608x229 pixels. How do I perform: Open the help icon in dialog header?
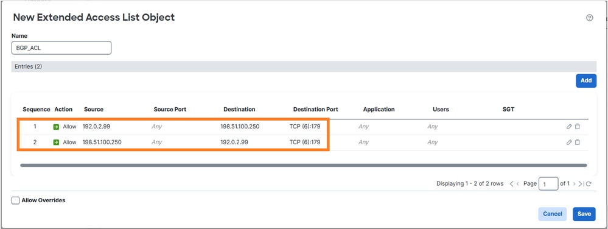[x=589, y=18]
